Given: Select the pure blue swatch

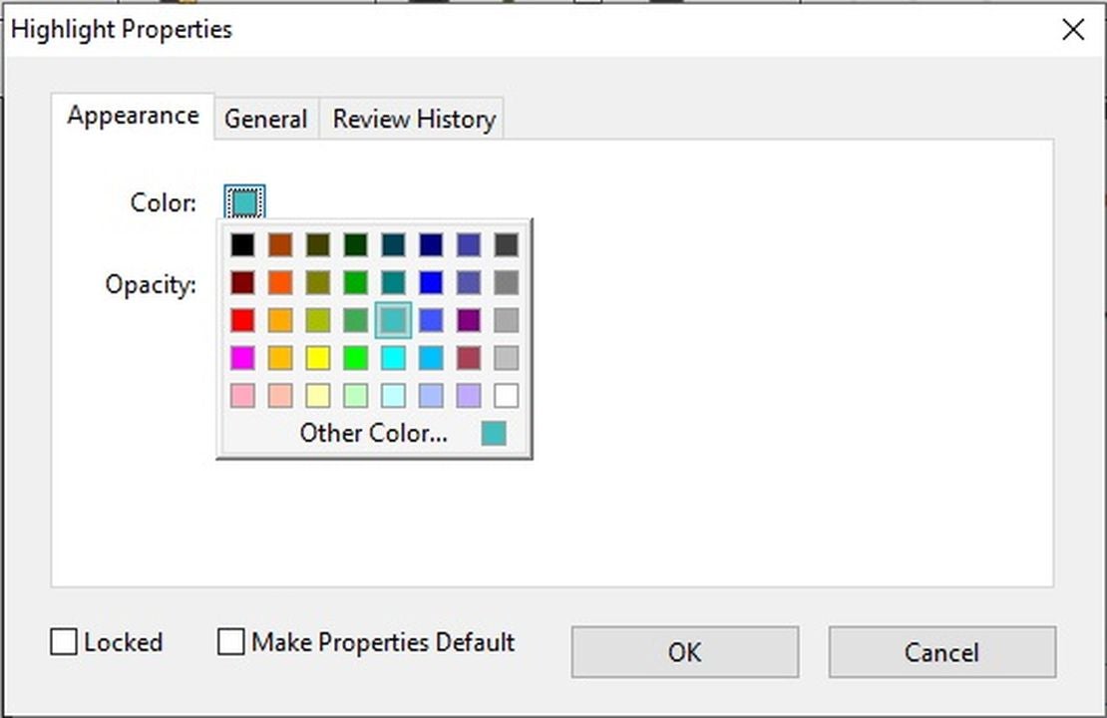Looking at the screenshot, I should point(431,282).
